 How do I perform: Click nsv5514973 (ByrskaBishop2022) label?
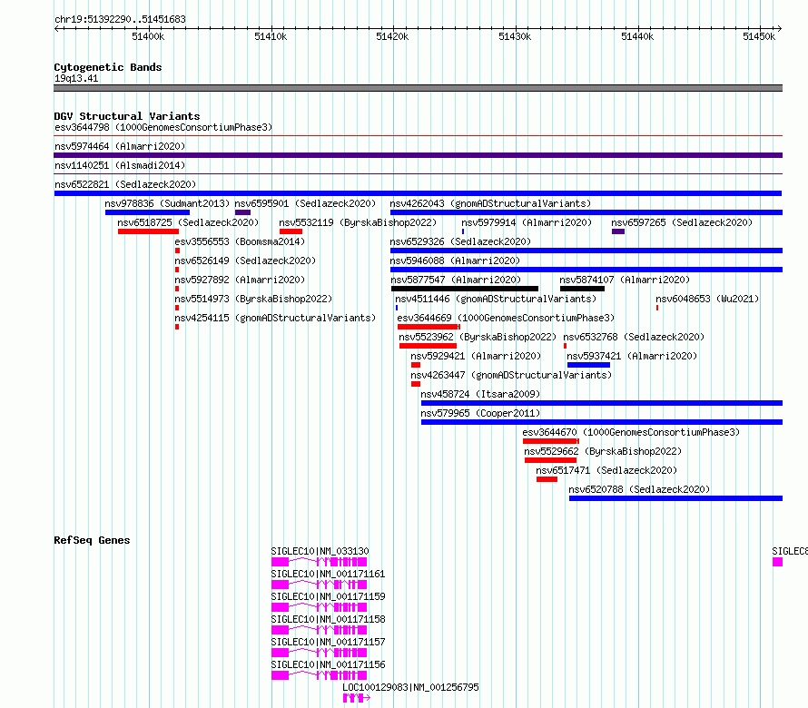point(253,299)
